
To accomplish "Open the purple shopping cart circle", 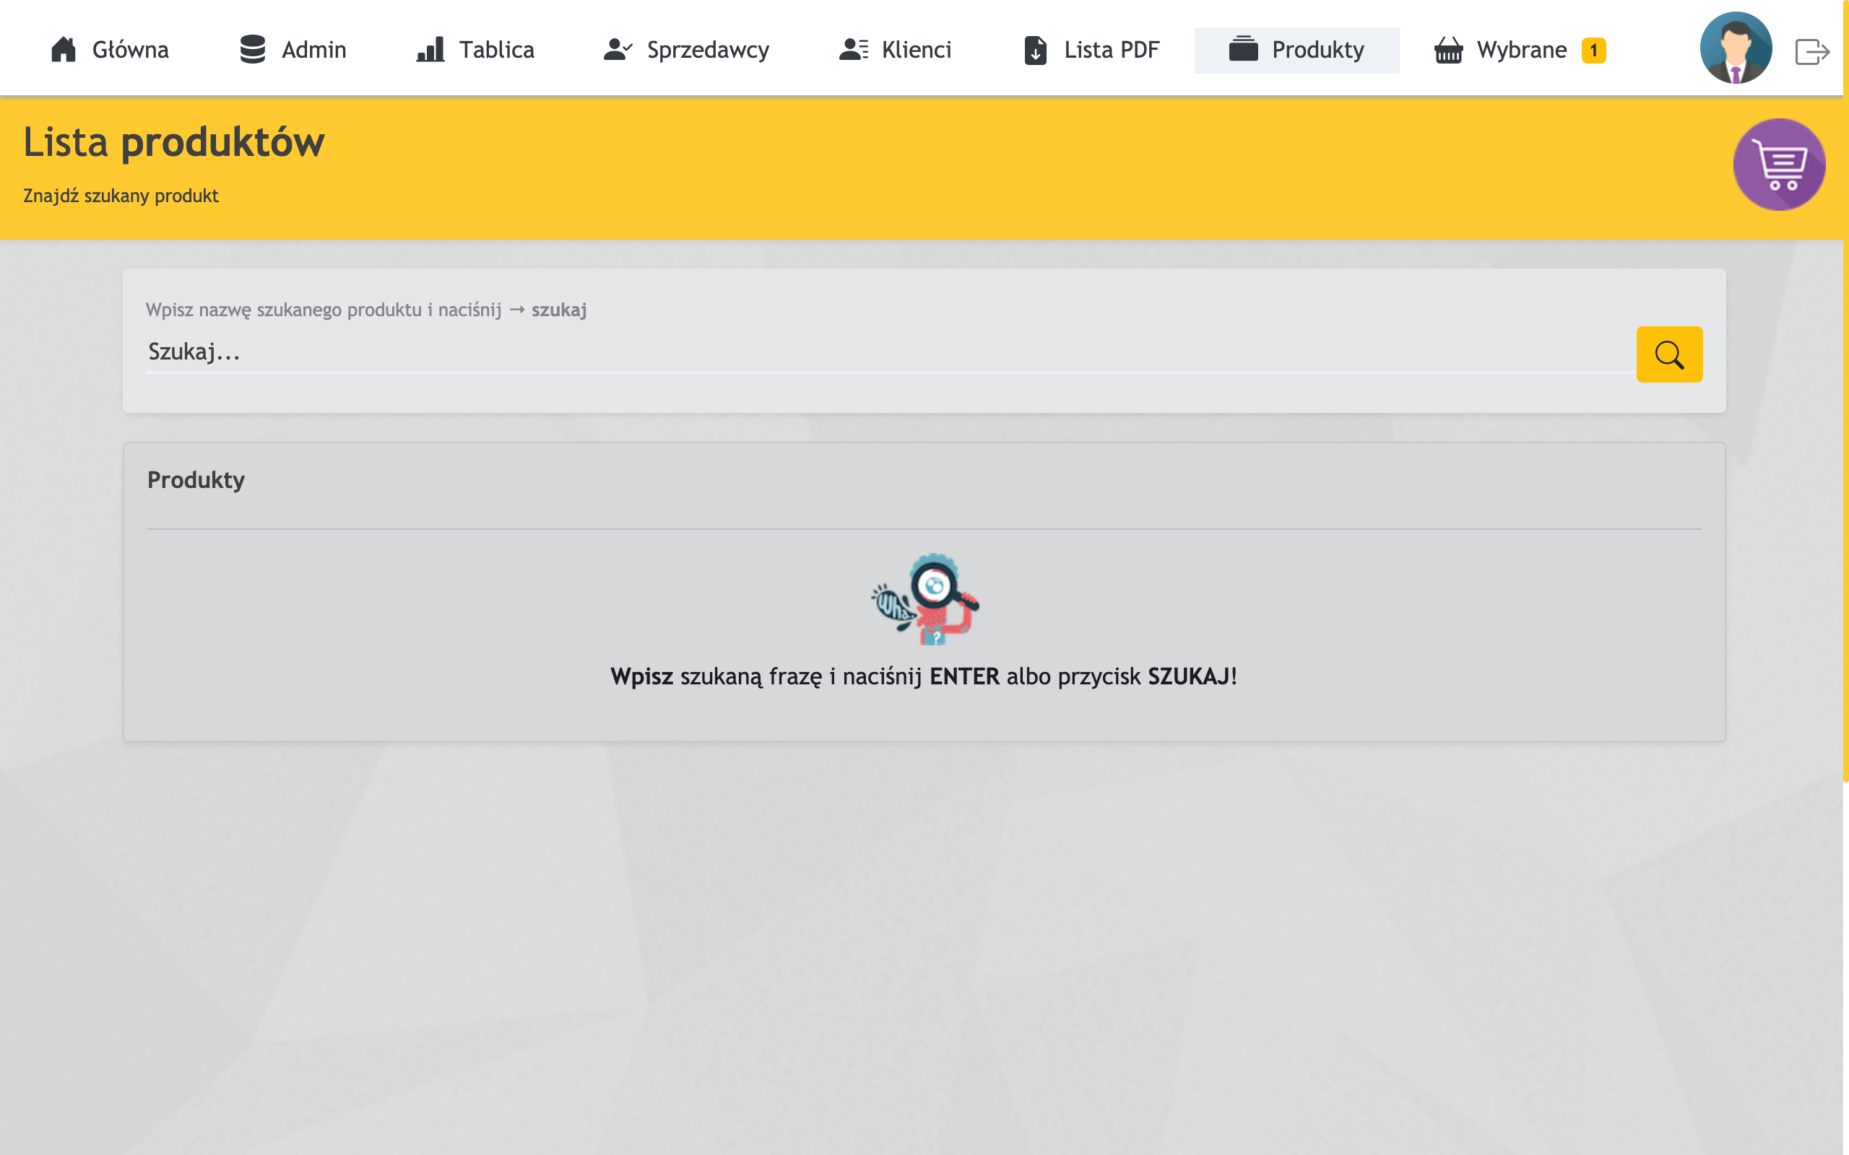I will (x=1779, y=165).
